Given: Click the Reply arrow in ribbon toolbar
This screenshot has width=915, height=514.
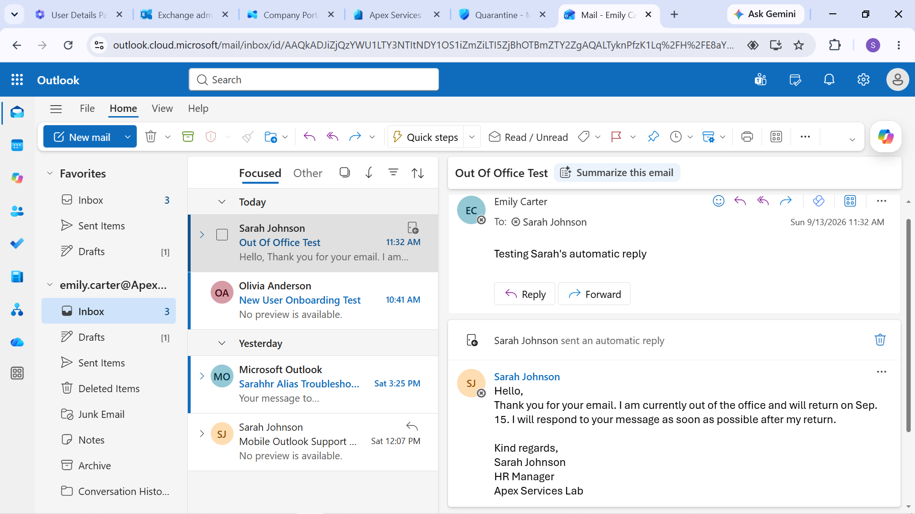Looking at the screenshot, I should point(310,137).
